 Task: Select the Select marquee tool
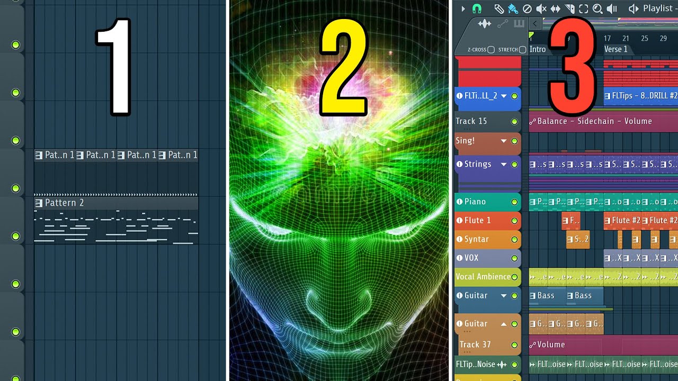(x=584, y=8)
